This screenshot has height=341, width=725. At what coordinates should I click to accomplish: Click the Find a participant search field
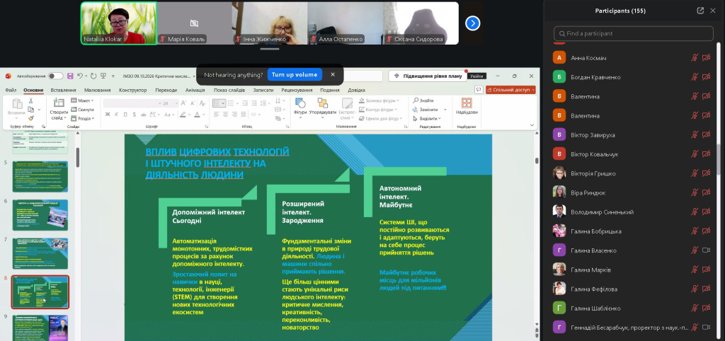pos(634,33)
